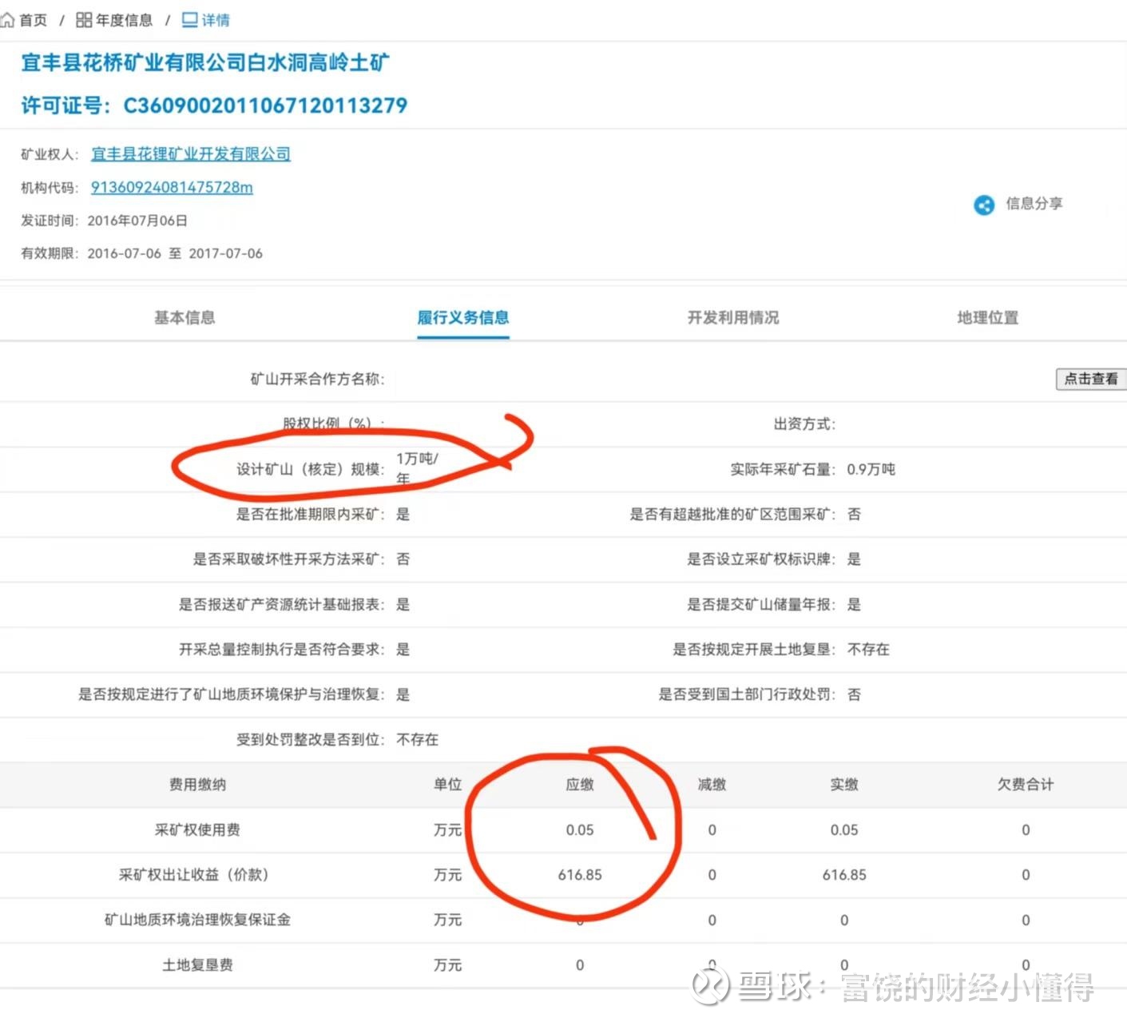1127x1022 pixels.
Task: Select 应缴 value 616.85
Action: click(580, 875)
